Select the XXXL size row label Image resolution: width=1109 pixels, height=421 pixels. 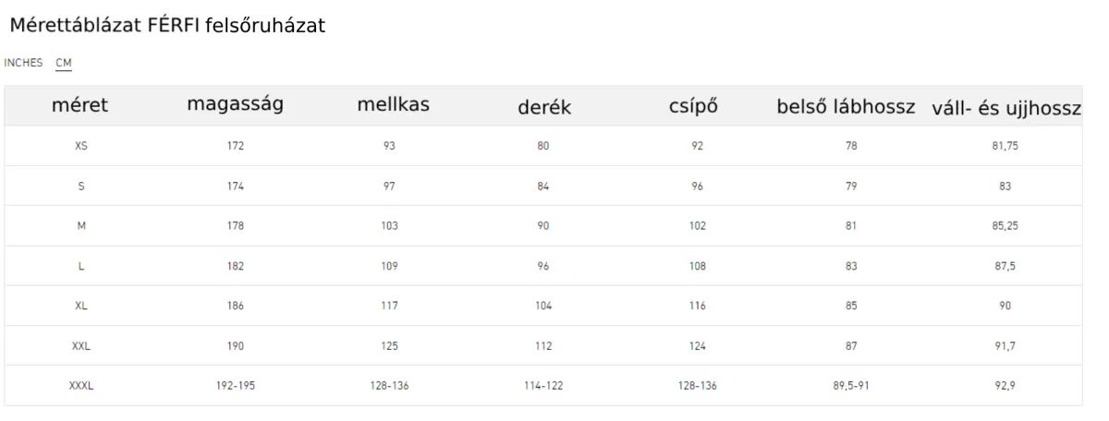point(80,386)
